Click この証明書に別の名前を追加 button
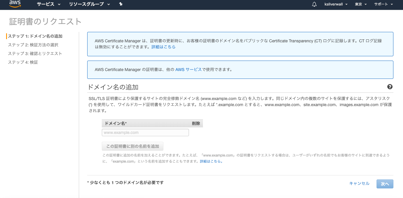The width and height of the screenshot is (403, 198). coord(132,146)
